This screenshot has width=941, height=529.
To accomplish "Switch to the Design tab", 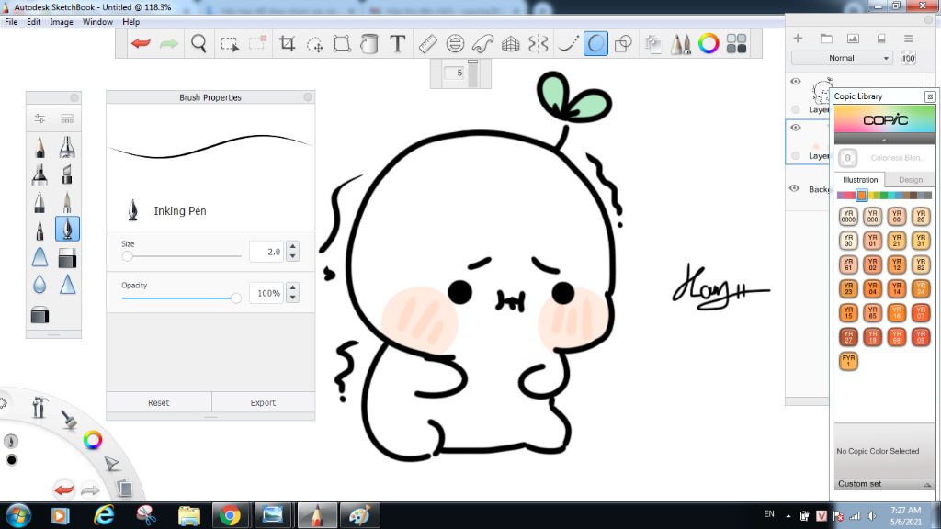I will [911, 180].
